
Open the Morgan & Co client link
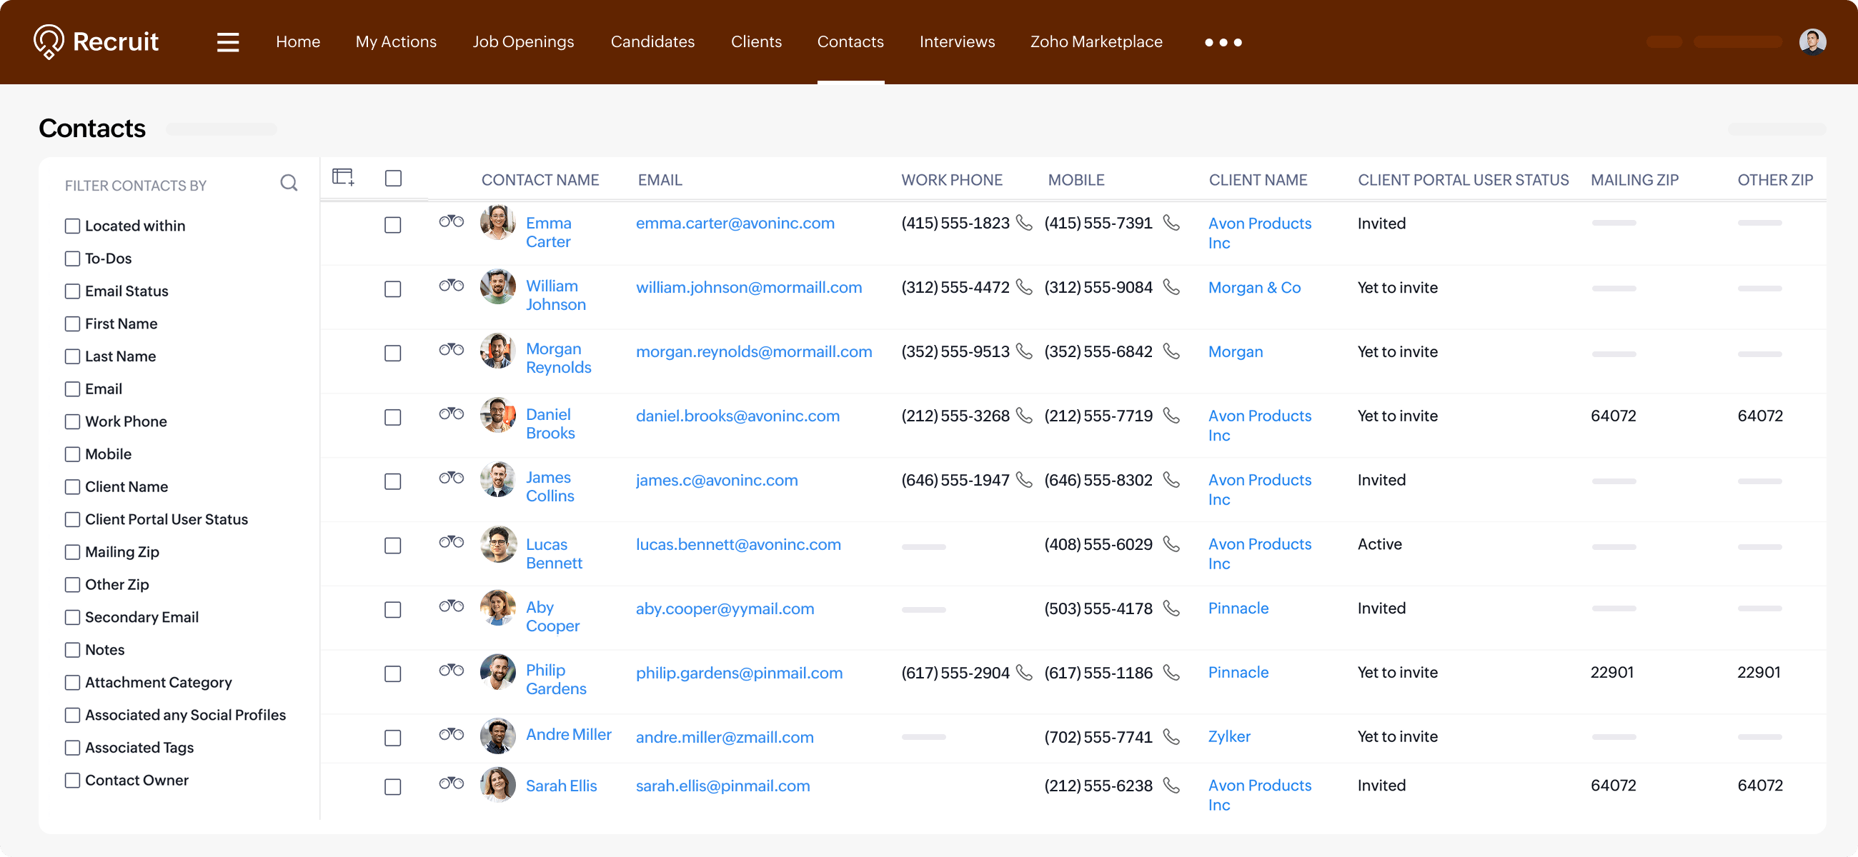pos(1253,288)
